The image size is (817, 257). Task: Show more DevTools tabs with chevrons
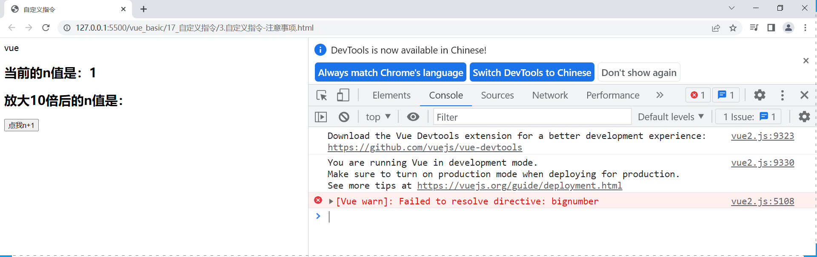tap(660, 95)
